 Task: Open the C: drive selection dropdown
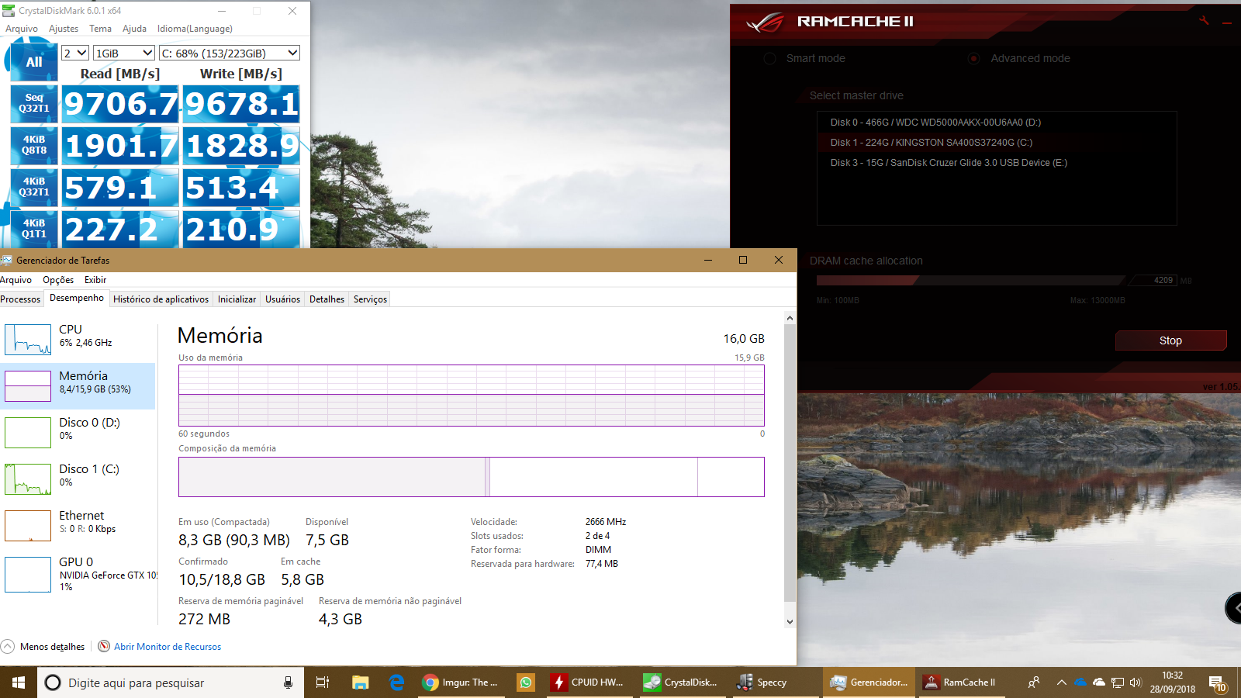(230, 53)
